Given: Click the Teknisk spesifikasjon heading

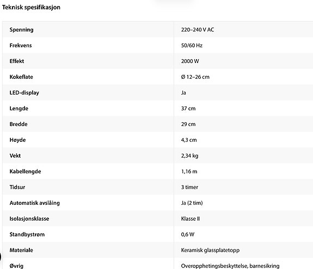Looking at the screenshot, I should click(x=31, y=7).
